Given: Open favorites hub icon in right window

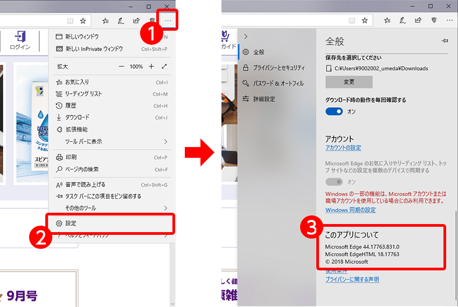Looking at the screenshot, I should (387, 20).
